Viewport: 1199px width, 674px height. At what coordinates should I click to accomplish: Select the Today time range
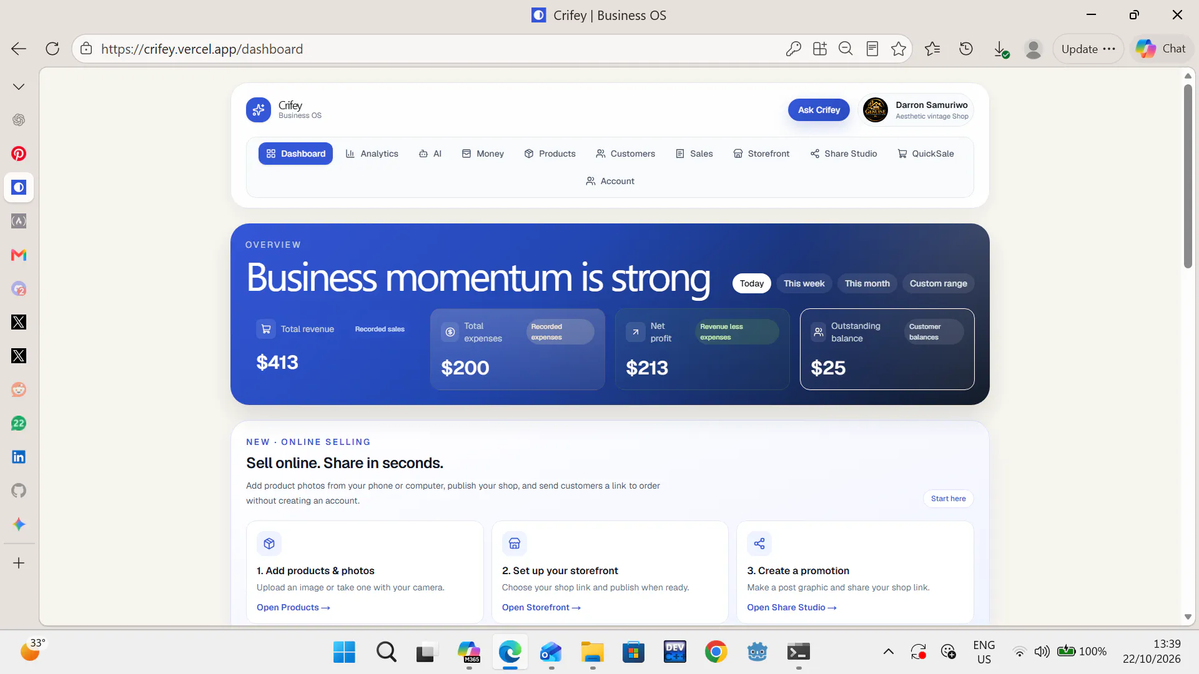click(752, 283)
